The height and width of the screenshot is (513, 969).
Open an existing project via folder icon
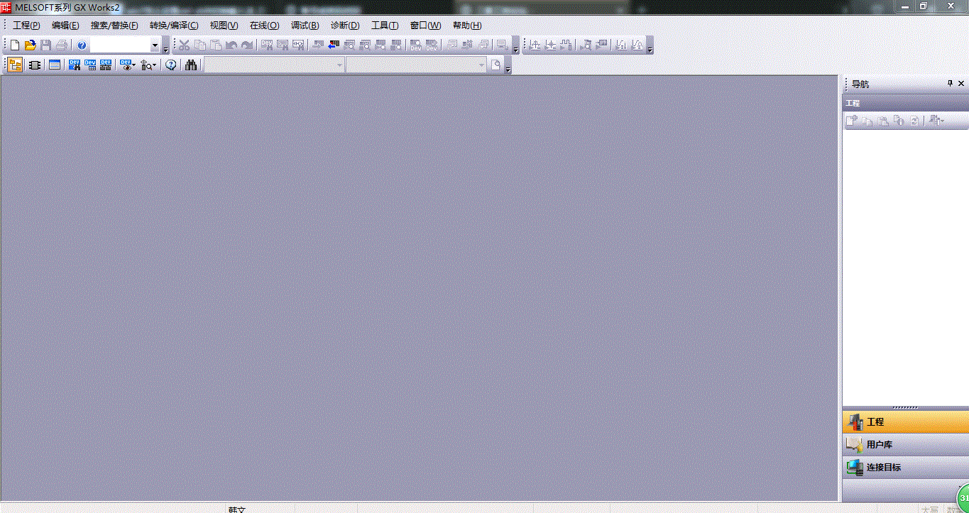[x=30, y=45]
